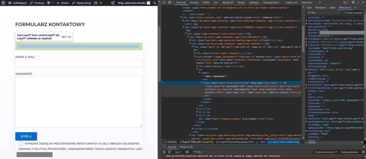Screen dimensions: 366x159
Task: Clear the console with the ban icon
Action: pos(169,152)
